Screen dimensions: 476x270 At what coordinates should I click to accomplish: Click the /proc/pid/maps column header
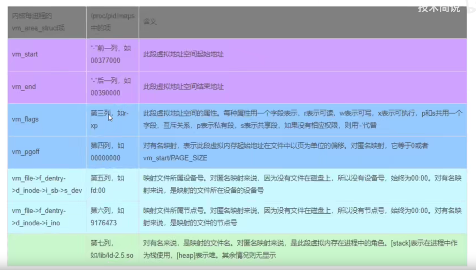[x=112, y=22]
